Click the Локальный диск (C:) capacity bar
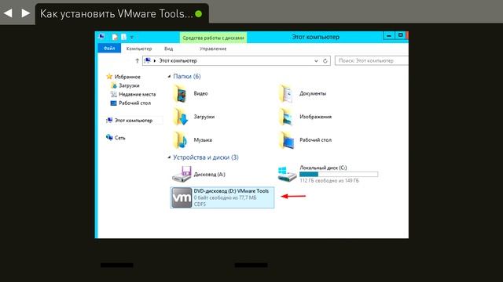 click(x=339, y=174)
